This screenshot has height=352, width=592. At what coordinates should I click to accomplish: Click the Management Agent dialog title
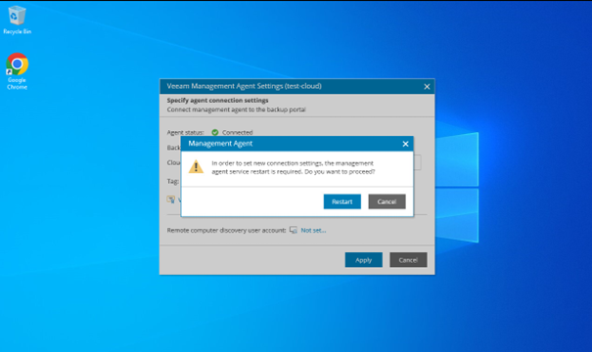click(220, 144)
